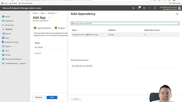
Task: Click the Previous button
Action: 39,97
